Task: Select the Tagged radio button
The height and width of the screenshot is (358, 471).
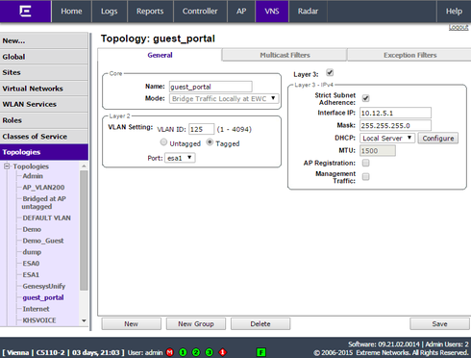Action: pyautogui.click(x=210, y=142)
